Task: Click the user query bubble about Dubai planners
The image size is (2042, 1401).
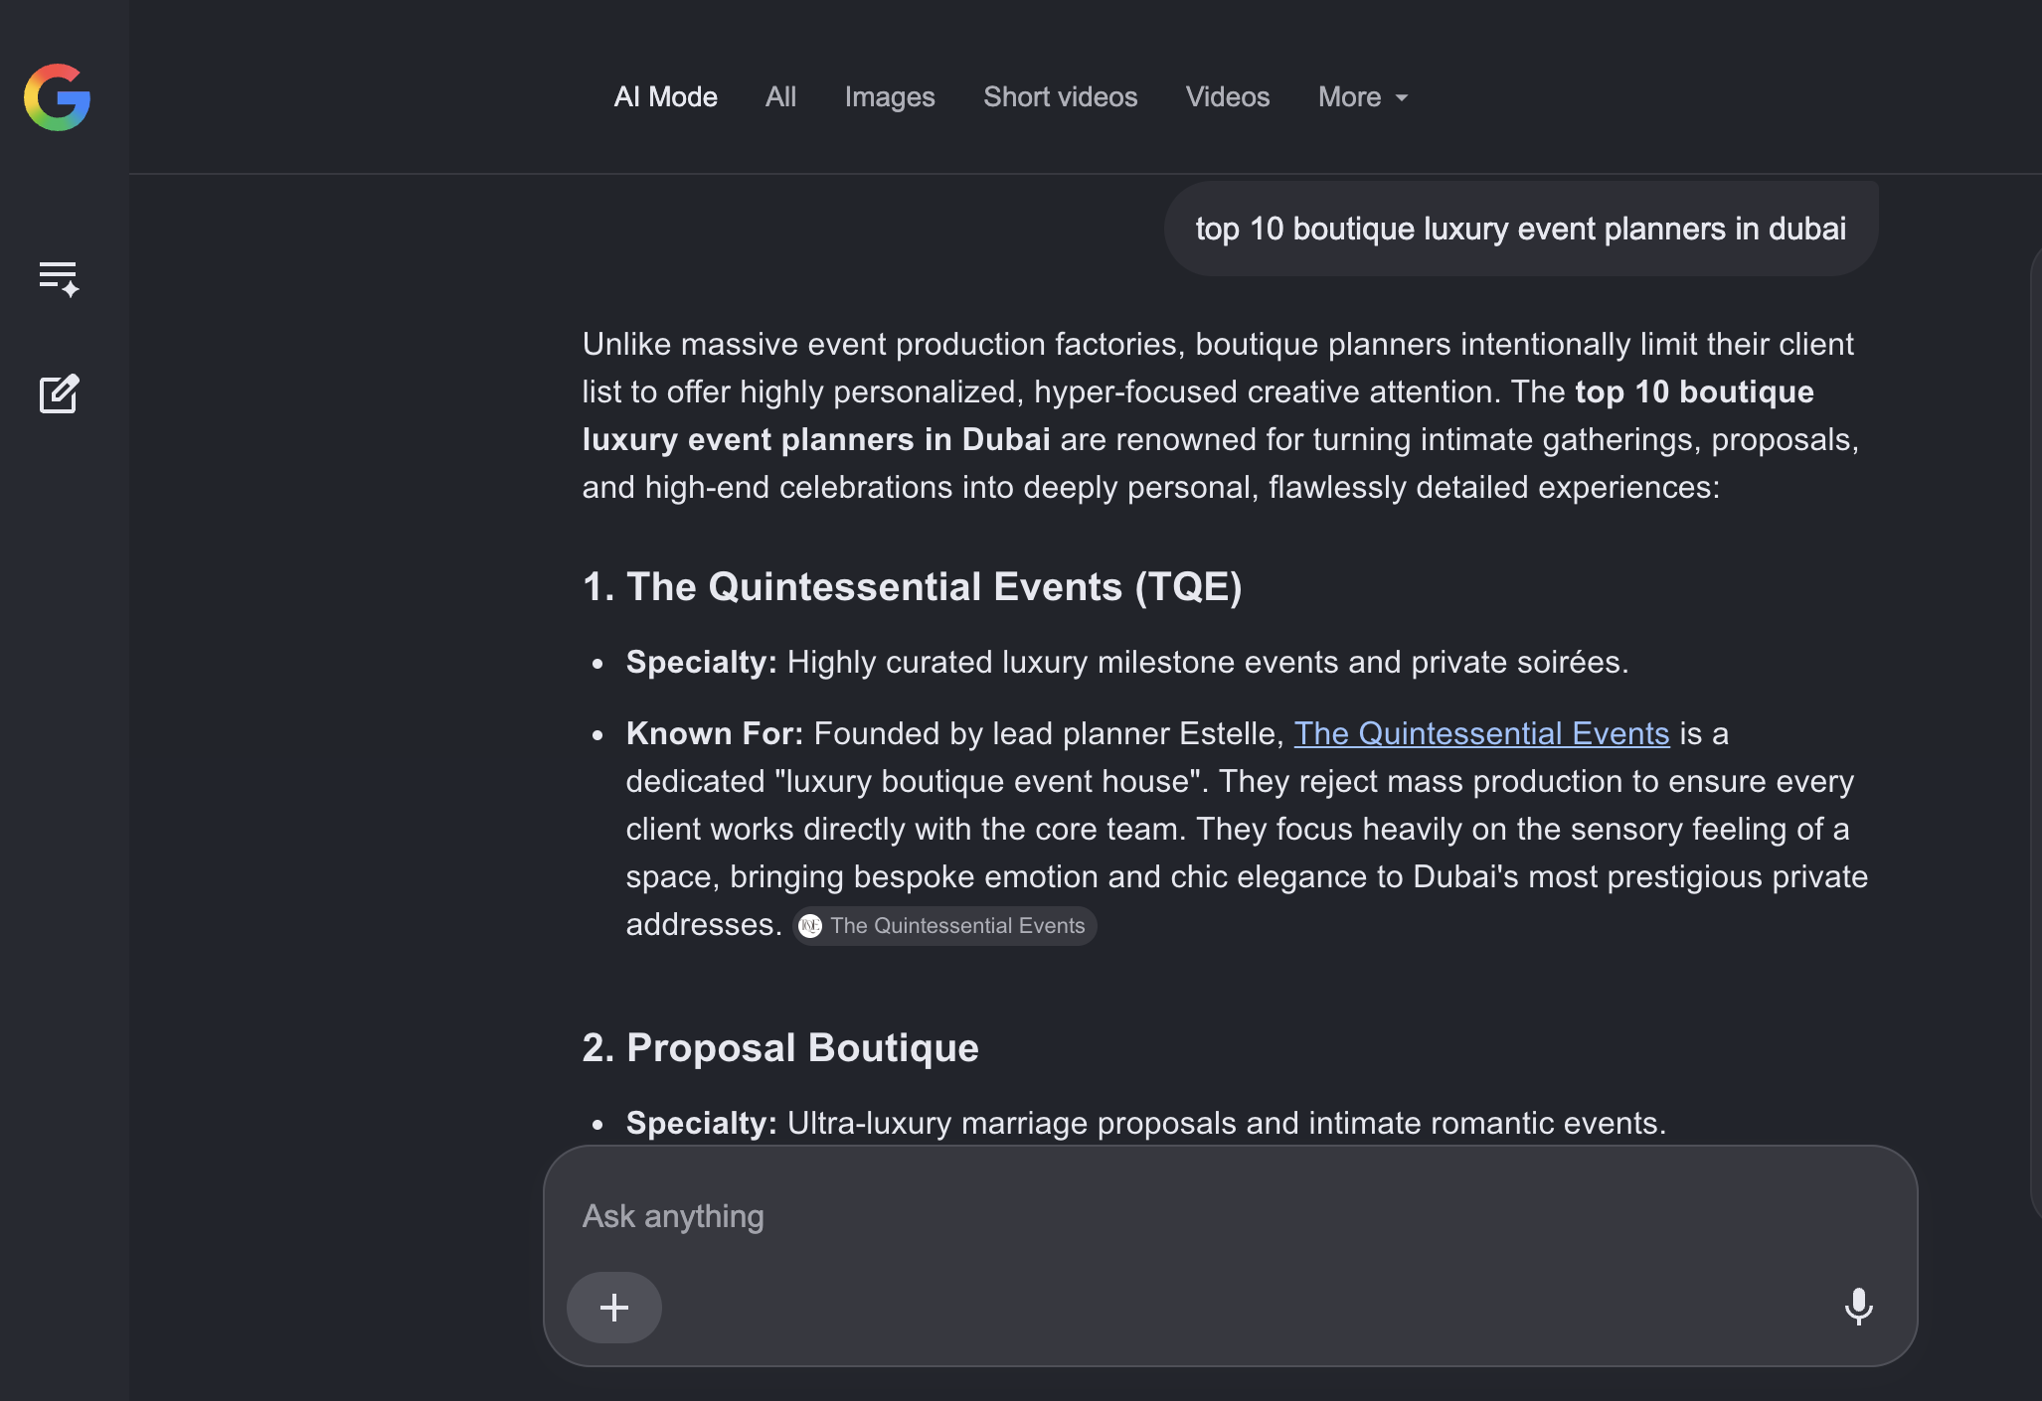Action: click(1521, 229)
